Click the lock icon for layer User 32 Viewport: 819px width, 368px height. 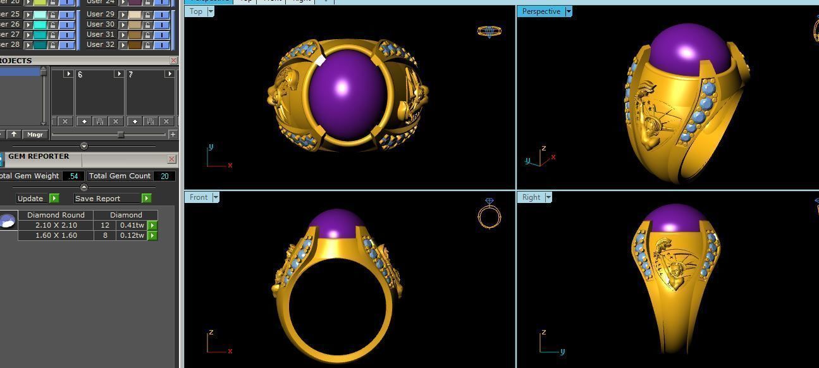click(147, 45)
